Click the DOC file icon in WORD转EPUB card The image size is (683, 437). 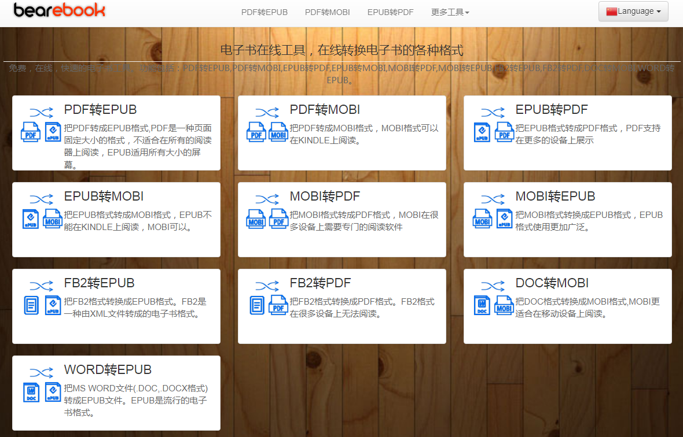tap(31, 391)
